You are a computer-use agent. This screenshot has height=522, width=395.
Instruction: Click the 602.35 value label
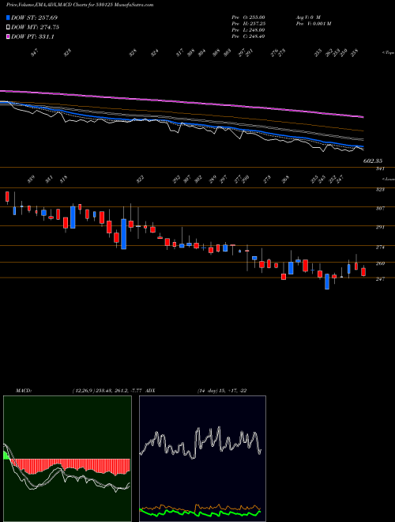[x=373, y=161]
